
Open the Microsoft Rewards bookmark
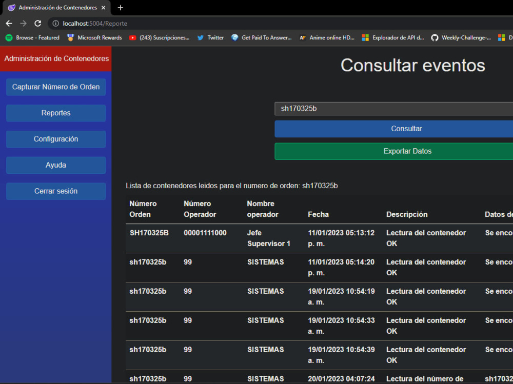(x=94, y=37)
